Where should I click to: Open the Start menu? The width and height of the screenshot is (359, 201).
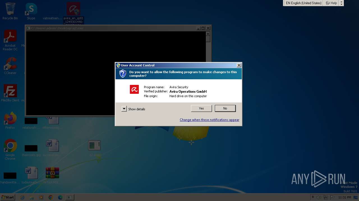click(8, 197)
